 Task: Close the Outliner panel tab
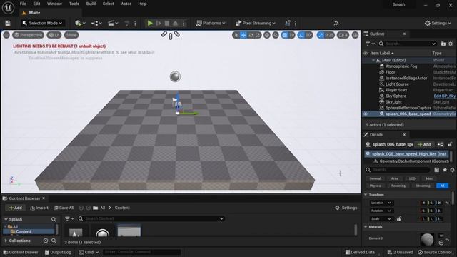404,34
